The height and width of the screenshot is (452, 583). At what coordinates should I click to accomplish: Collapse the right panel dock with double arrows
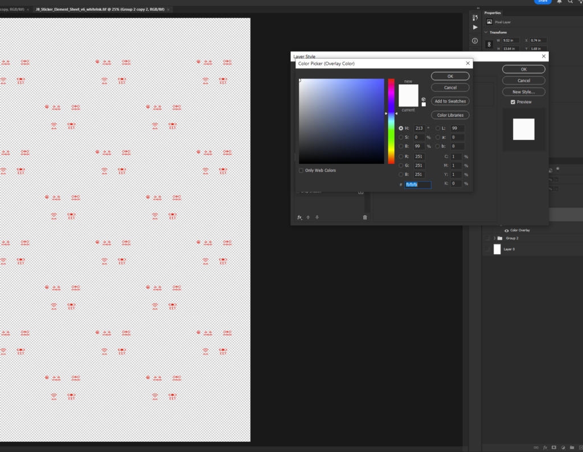(x=478, y=8)
